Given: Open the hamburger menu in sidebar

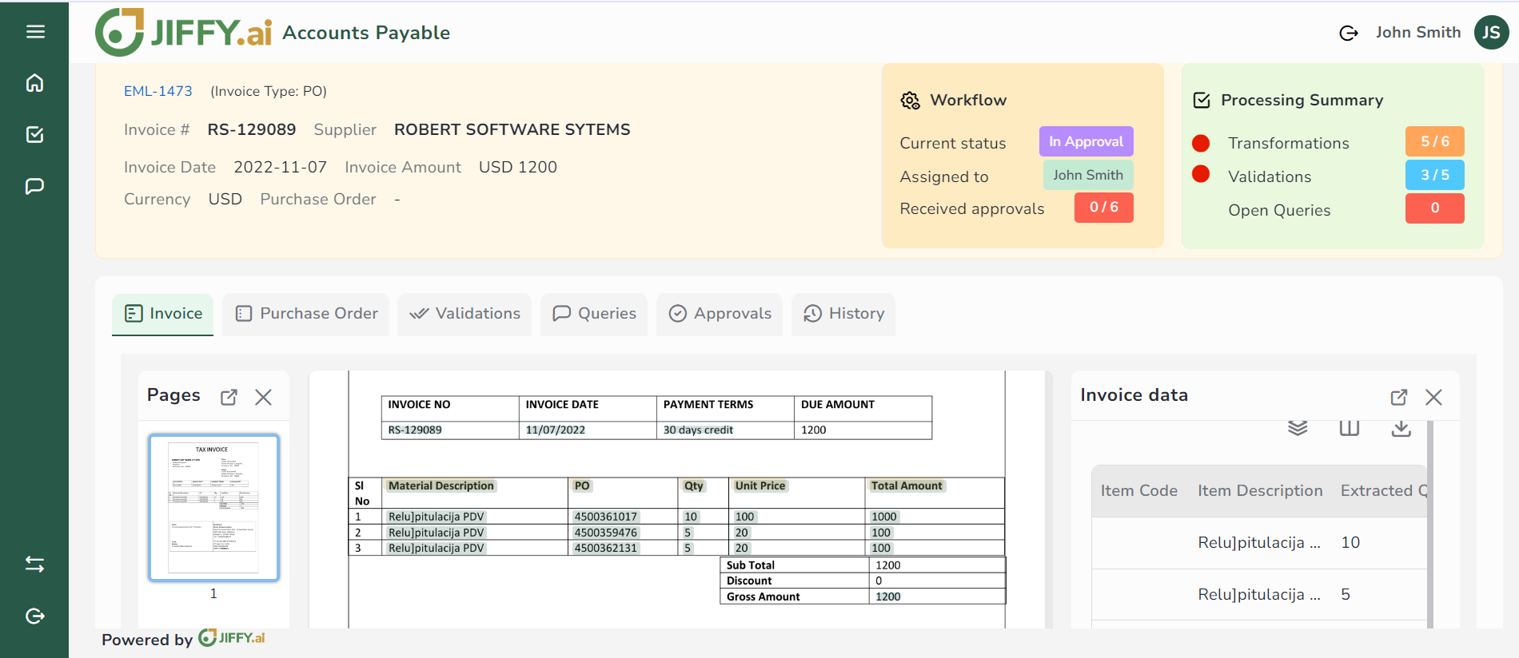Looking at the screenshot, I should (x=34, y=32).
